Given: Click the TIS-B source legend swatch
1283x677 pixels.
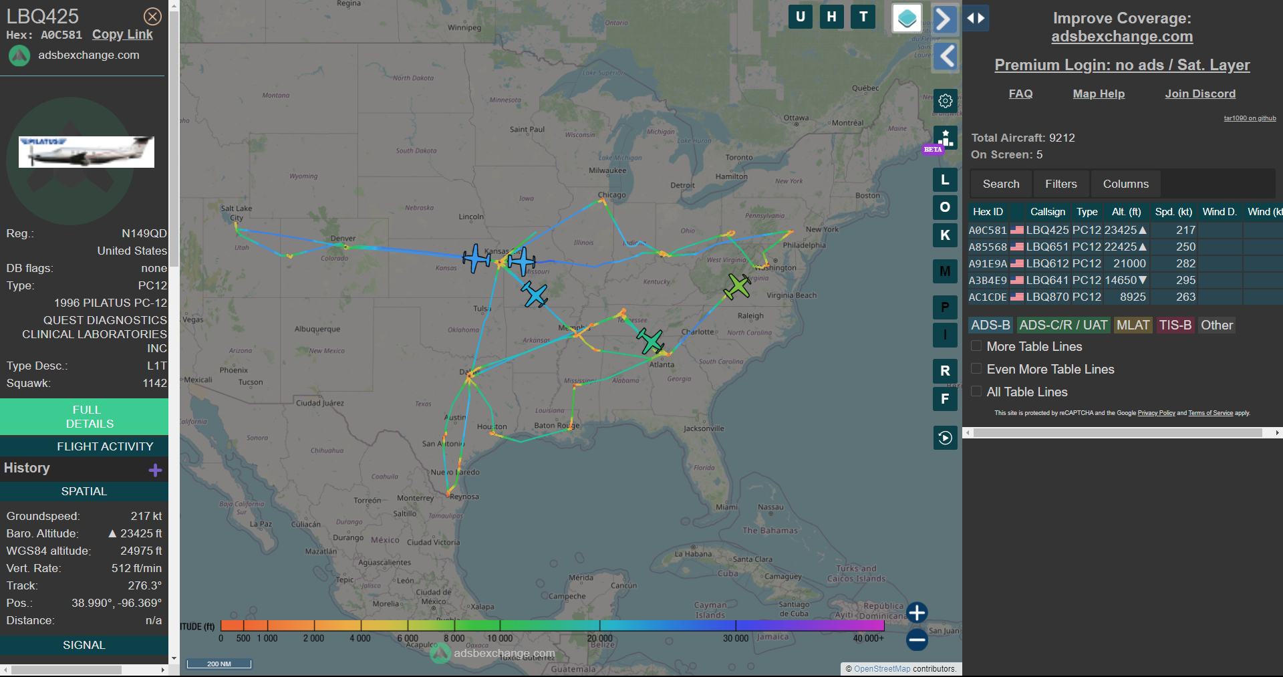Looking at the screenshot, I should (x=1175, y=325).
